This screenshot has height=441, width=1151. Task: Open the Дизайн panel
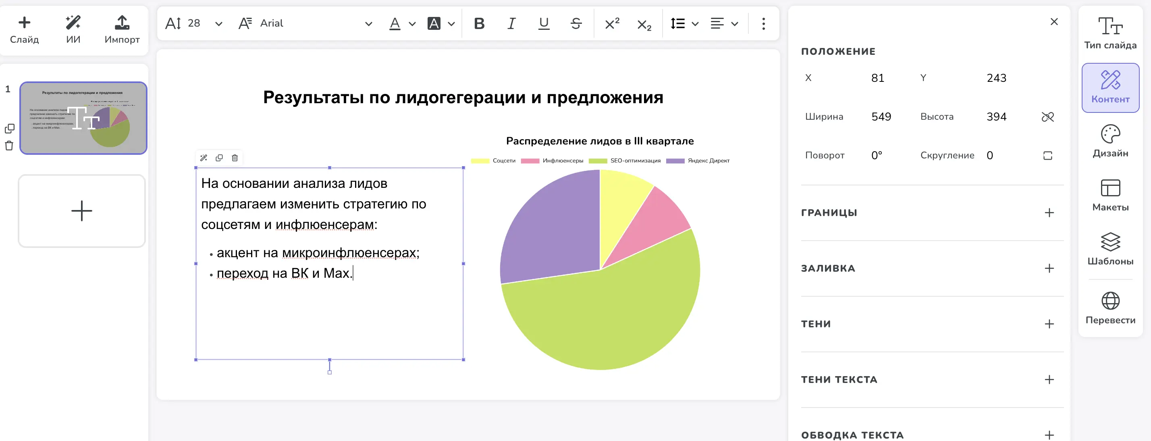click(x=1111, y=141)
